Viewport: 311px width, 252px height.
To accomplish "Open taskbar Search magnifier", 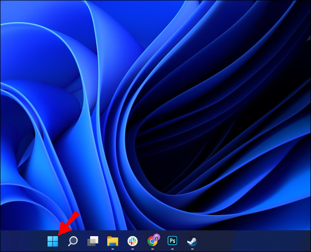I will 73,241.
